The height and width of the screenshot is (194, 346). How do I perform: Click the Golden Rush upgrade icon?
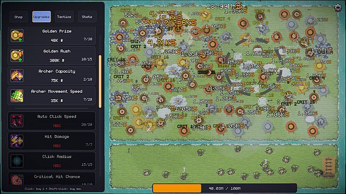17,56
